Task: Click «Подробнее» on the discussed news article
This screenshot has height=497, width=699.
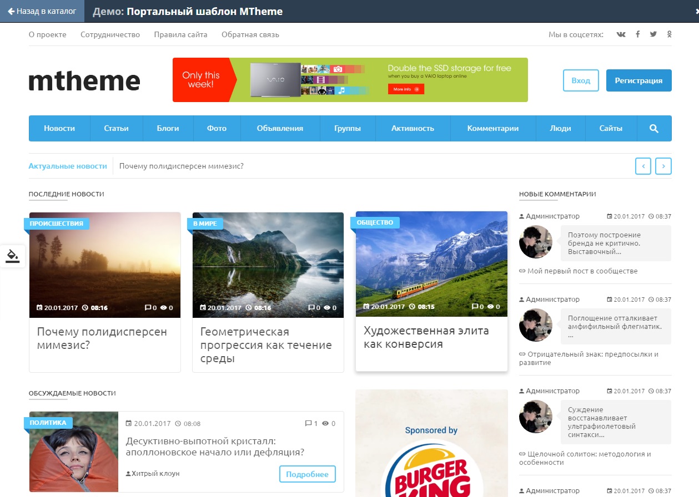Action: 308,474
